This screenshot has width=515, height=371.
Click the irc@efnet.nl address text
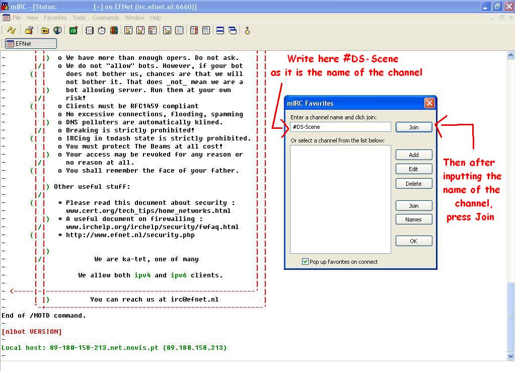[x=194, y=300]
